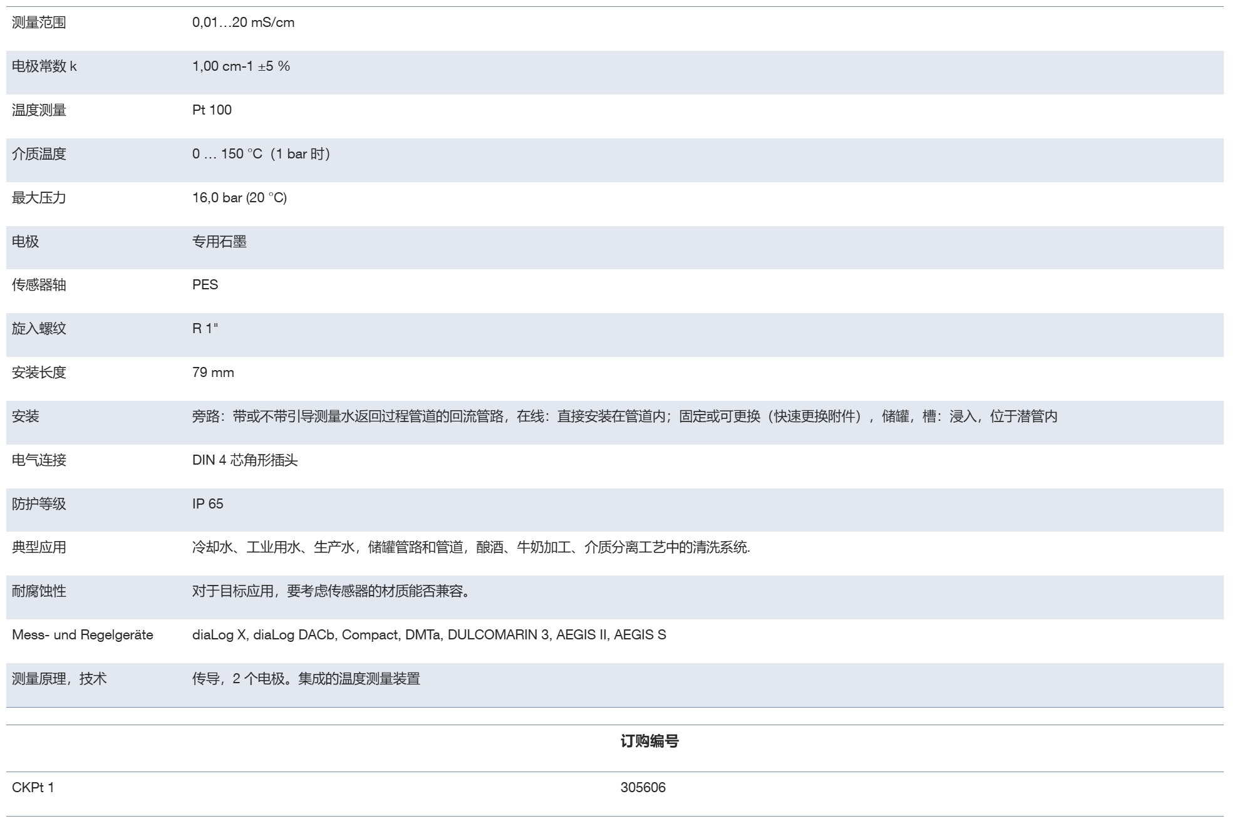Select the label 耐腐蚀性

39,591
